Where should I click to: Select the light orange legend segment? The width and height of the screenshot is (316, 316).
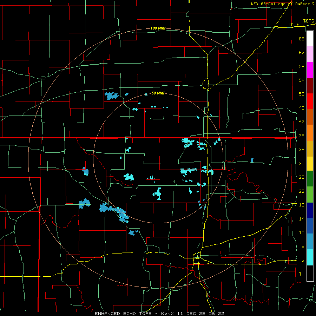click(x=310, y=133)
